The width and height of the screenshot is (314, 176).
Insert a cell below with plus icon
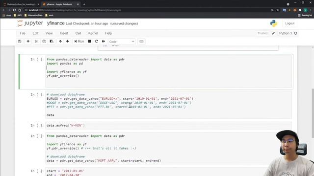coord(28,41)
